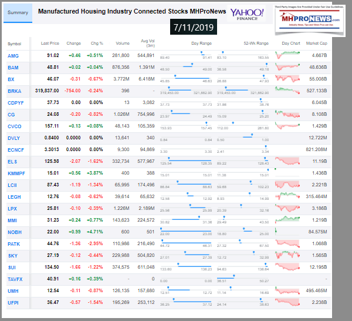The height and width of the screenshot is (321, 352).
Task: Sort by the Day Range column header
Action: pyautogui.click(x=201, y=43)
